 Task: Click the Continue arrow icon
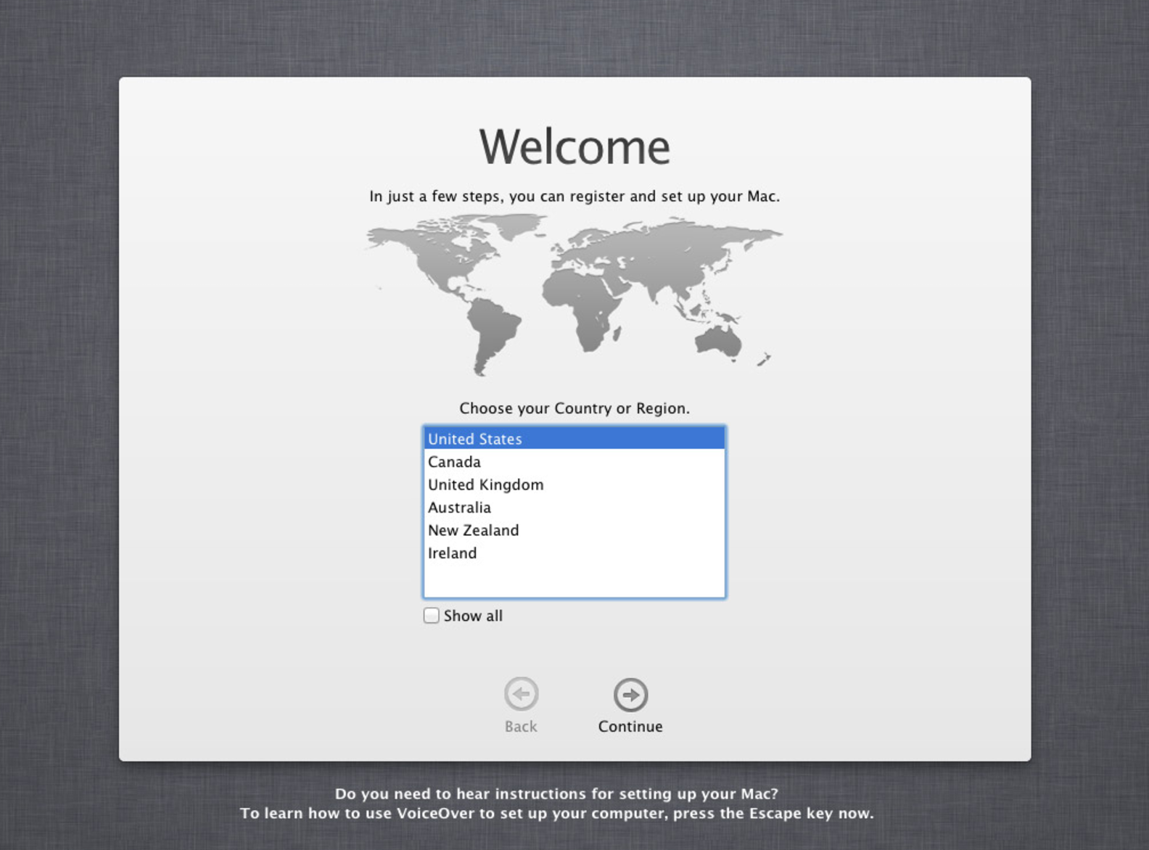click(630, 695)
